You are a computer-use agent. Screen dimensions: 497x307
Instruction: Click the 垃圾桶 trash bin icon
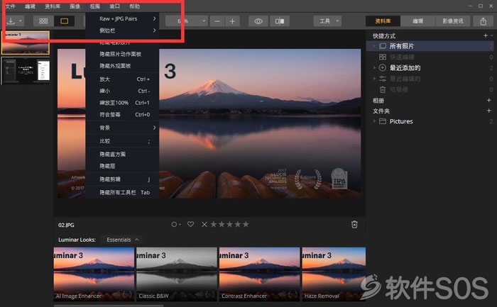(383, 89)
